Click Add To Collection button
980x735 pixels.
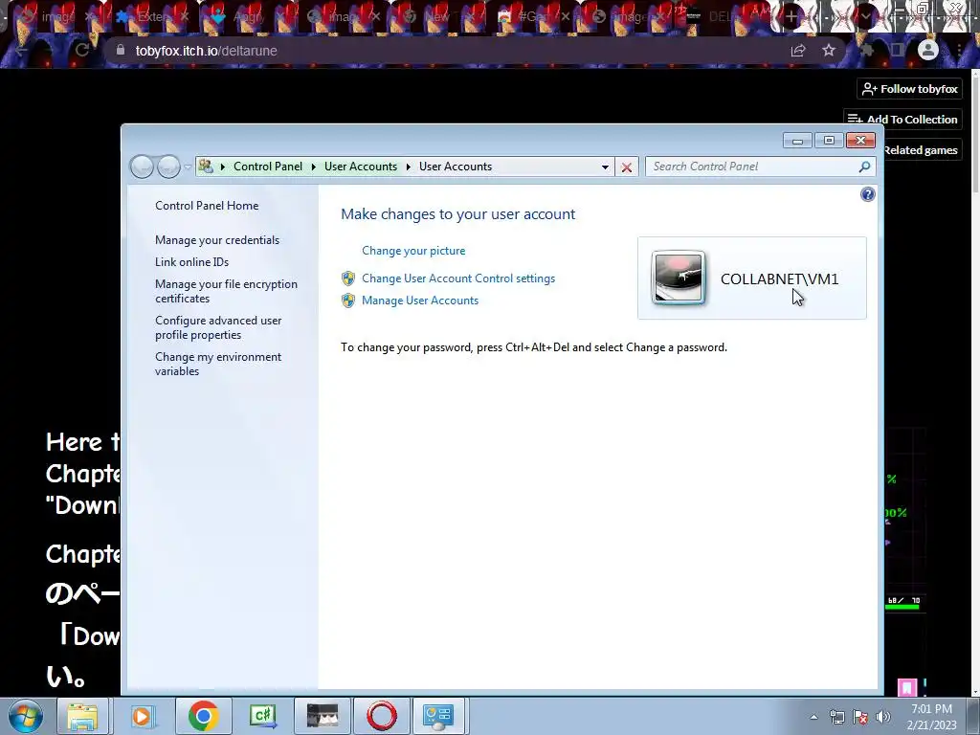[902, 120]
